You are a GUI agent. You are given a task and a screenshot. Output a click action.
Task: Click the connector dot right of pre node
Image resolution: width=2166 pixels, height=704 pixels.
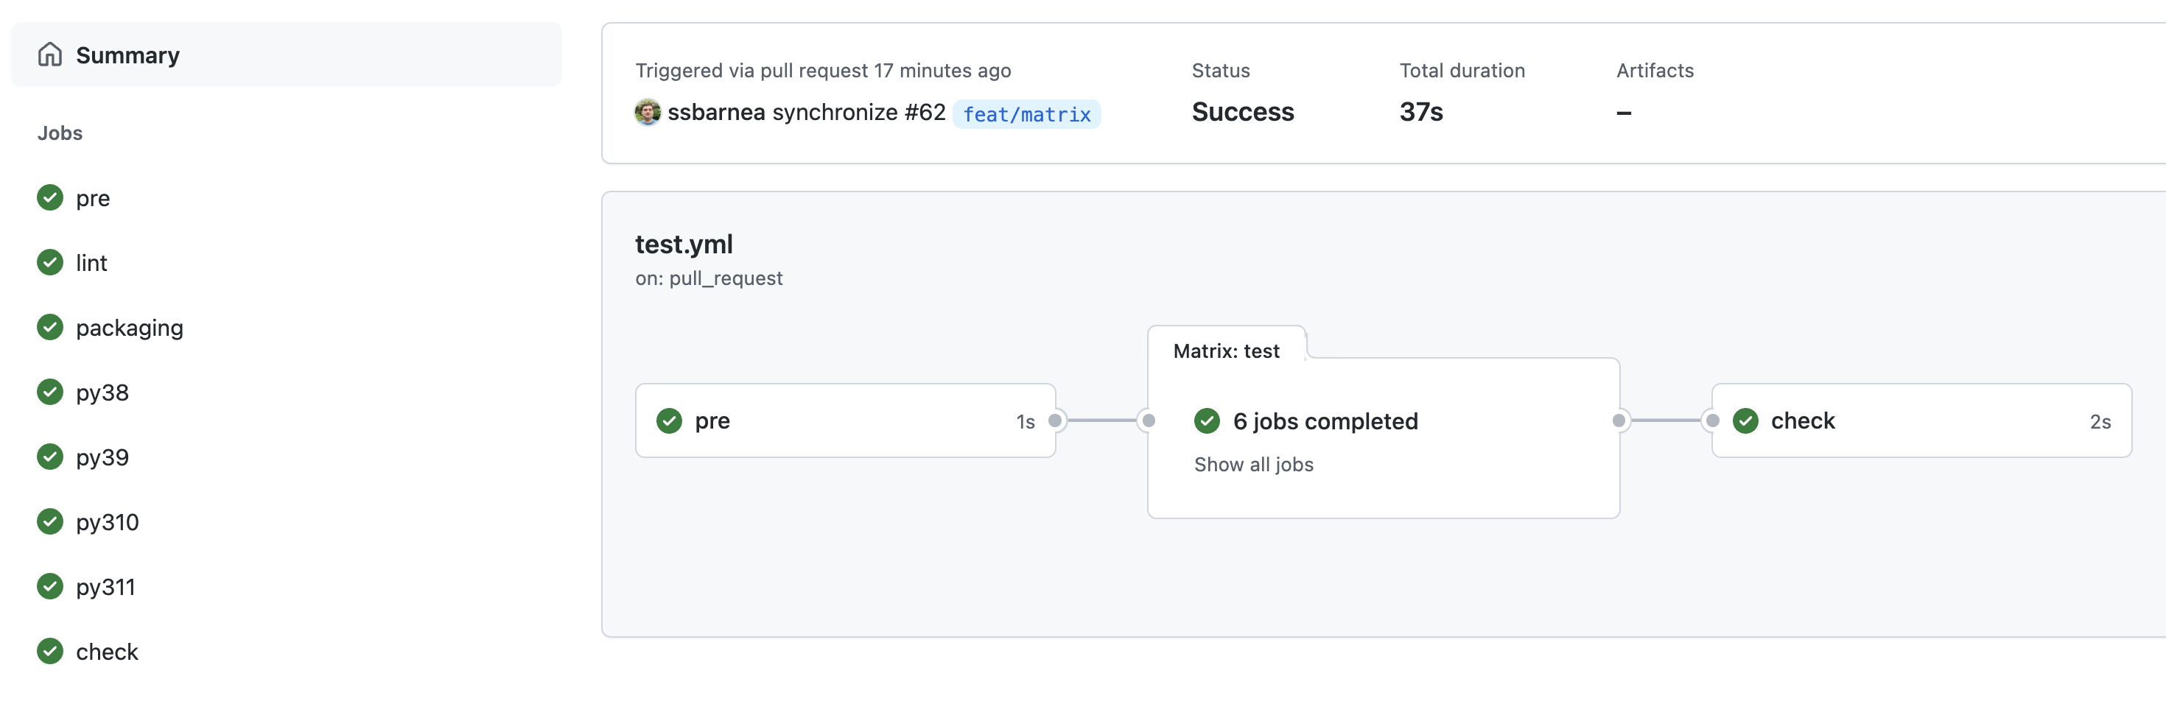click(x=1055, y=421)
